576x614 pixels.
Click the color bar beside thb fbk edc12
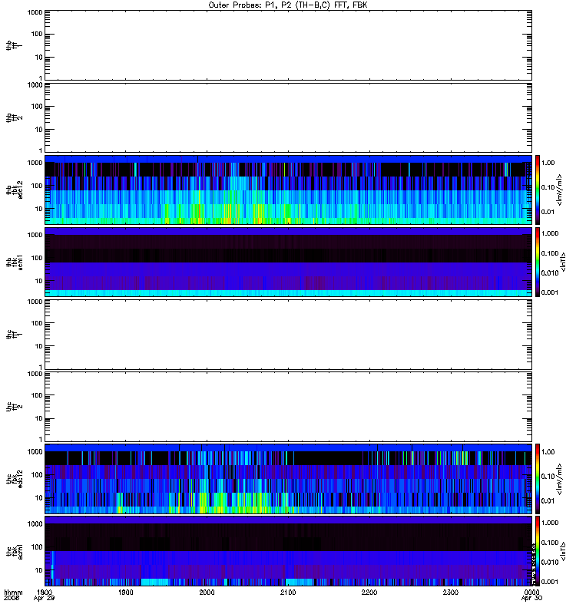538,190
